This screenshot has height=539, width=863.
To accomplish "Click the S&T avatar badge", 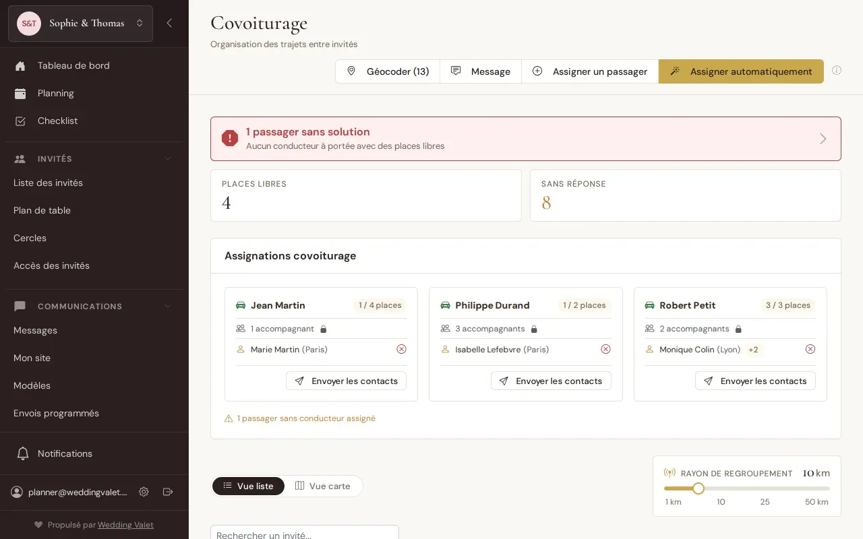I will [29, 24].
